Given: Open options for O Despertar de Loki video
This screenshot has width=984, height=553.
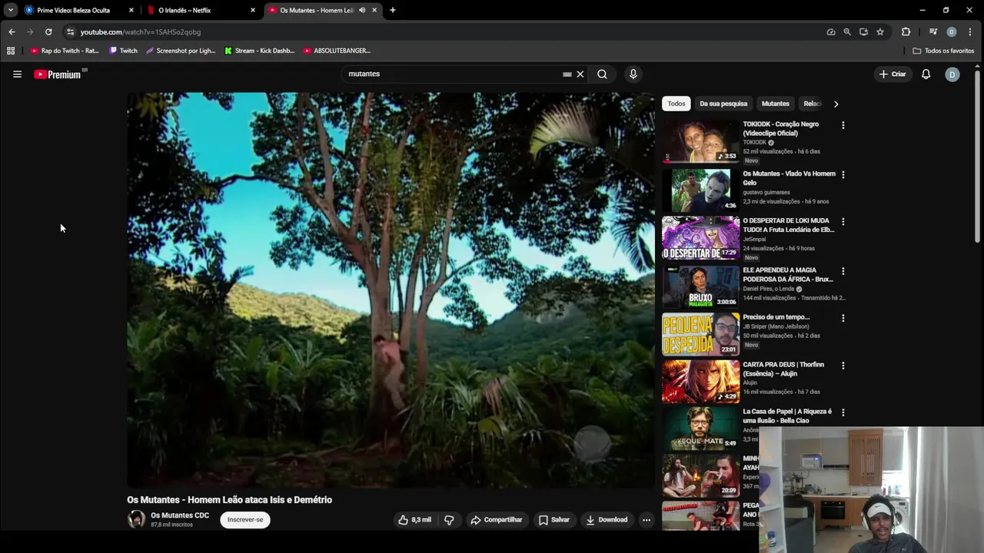Looking at the screenshot, I should [843, 222].
